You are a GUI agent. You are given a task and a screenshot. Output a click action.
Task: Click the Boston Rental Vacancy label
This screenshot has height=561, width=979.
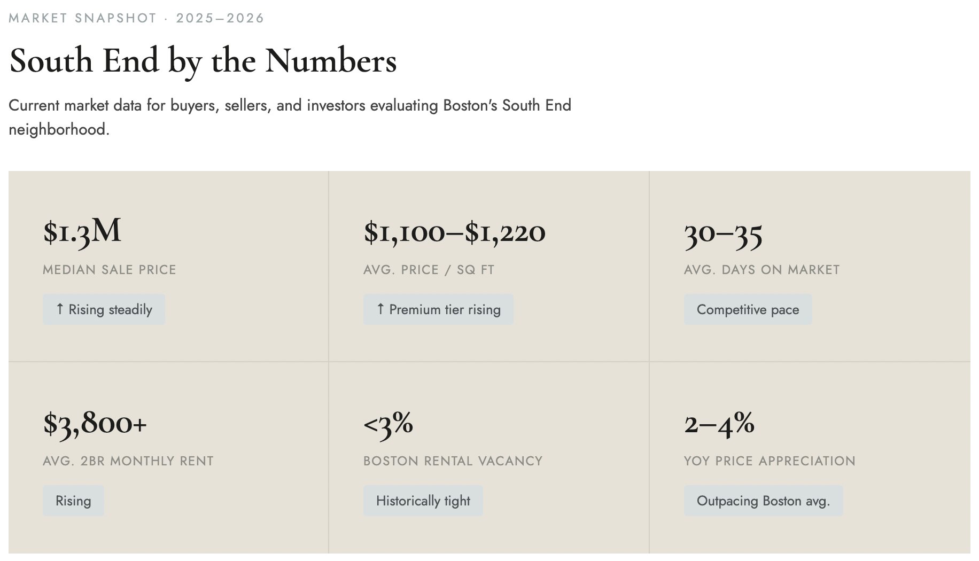coord(453,461)
